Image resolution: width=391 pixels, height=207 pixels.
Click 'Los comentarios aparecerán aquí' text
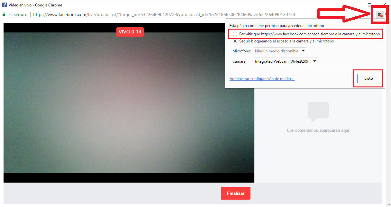tap(318, 130)
